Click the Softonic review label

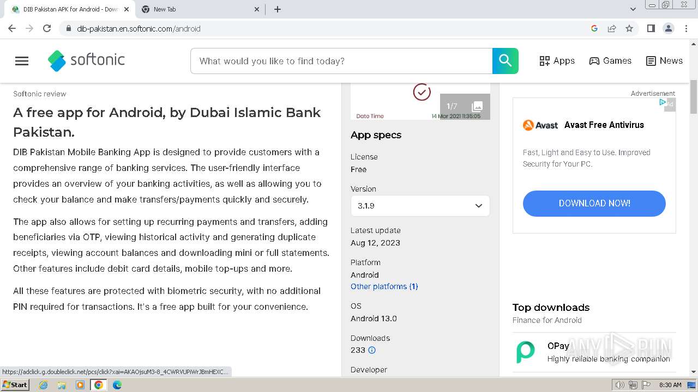pos(39,94)
